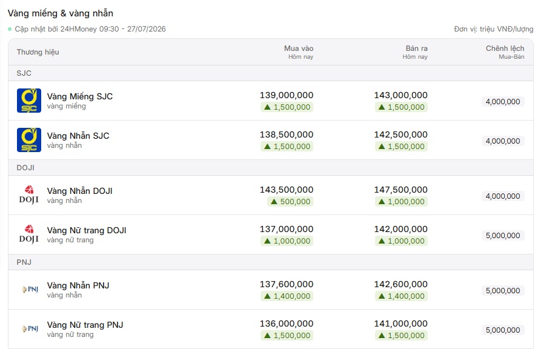The image size is (535, 349).
Task: Click the 5,000,000 spread badge for Vàng Nhẫn PNJ
Action: point(503,291)
